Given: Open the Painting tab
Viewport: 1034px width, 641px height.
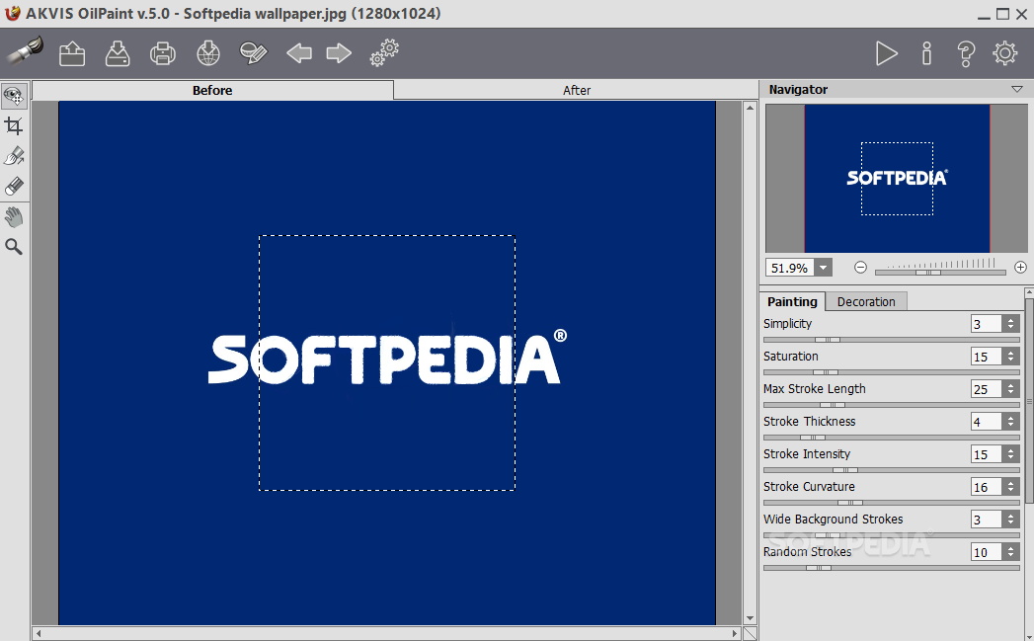Looking at the screenshot, I should 792,301.
